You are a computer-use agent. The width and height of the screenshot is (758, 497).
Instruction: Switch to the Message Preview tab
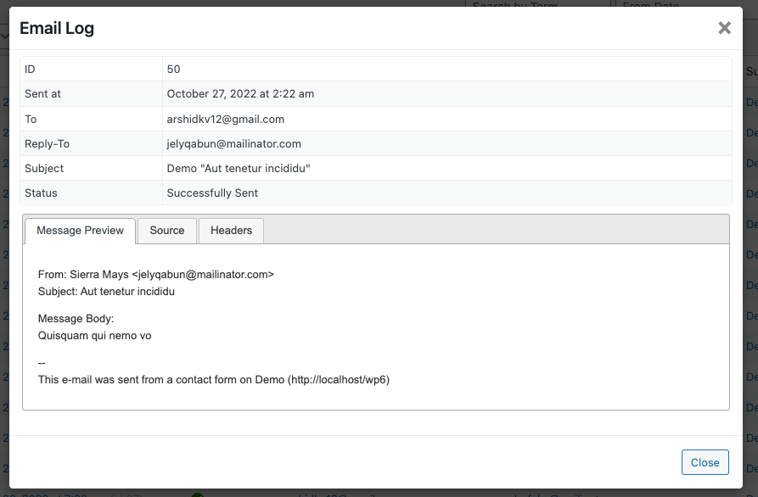pyautogui.click(x=81, y=231)
